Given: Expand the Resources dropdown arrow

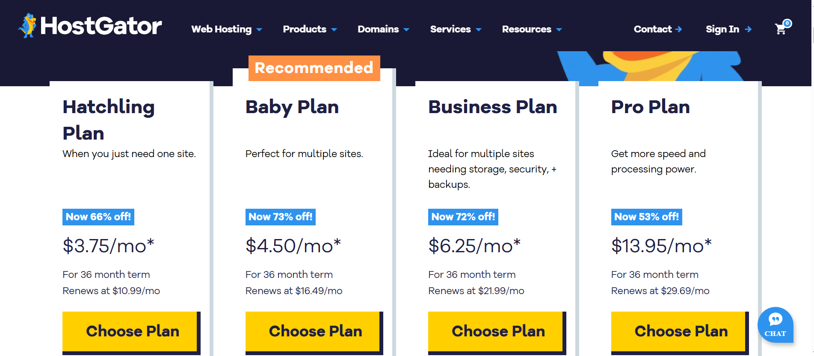Looking at the screenshot, I should point(559,29).
